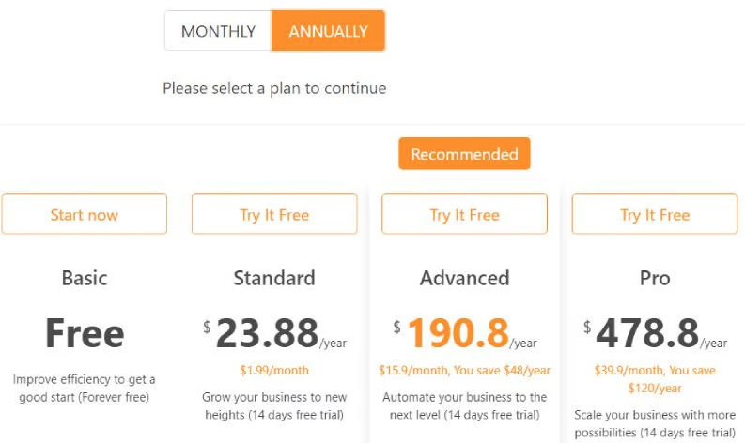Select the Standard plan title
Viewport: 745px width, 443px height.
274,278
